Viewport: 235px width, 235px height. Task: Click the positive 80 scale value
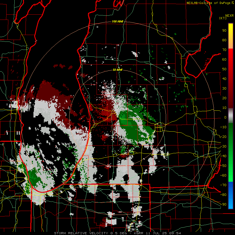pyautogui.click(x=224, y=40)
